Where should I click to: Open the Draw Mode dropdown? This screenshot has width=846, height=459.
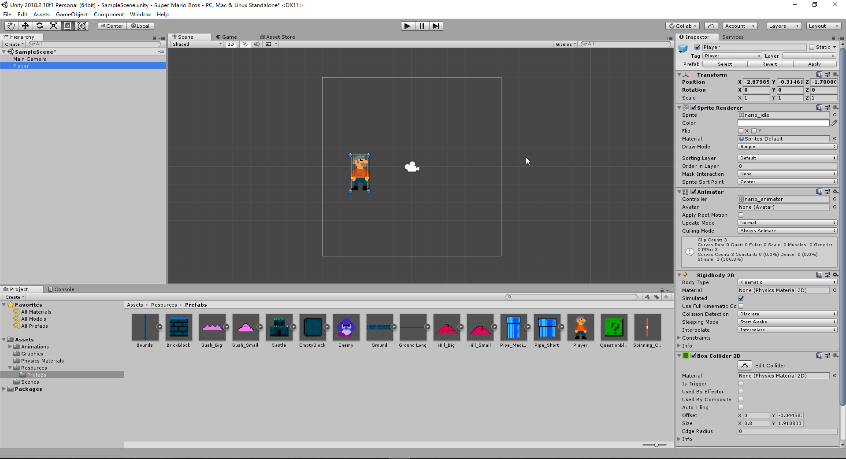click(x=787, y=147)
